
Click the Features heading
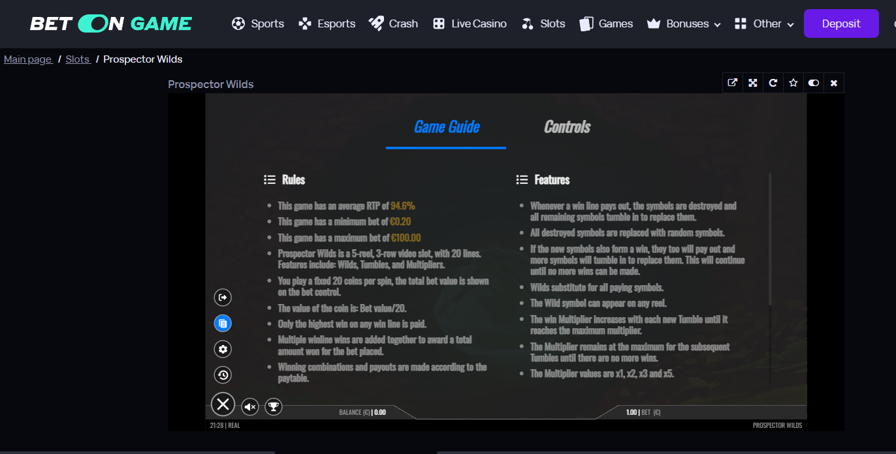[552, 179]
